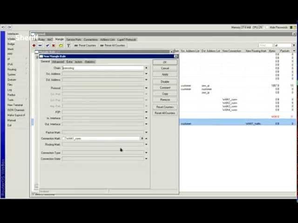The height and width of the screenshot is (223, 298).
Task: Open the Layer7 Protocols tab
Action: [x=127, y=39]
